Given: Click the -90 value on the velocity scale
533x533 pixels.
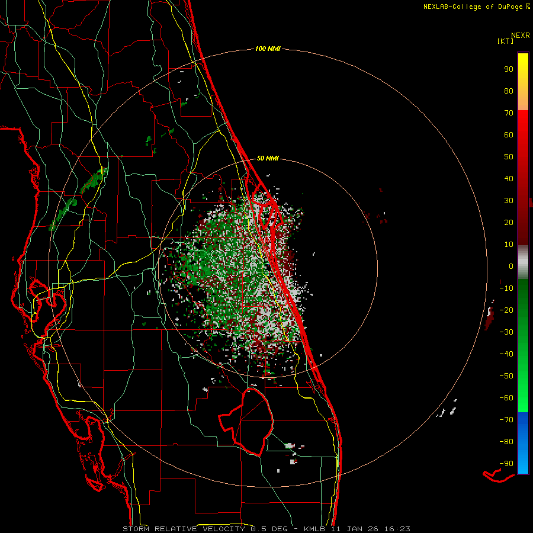Looking at the screenshot, I should tap(506, 464).
